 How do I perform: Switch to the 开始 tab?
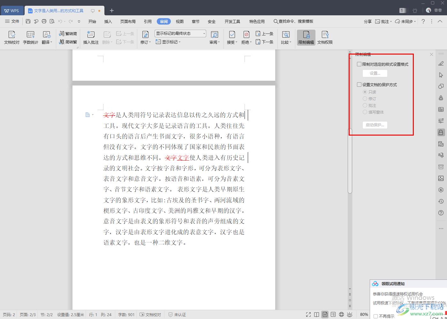pyautogui.click(x=92, y=21)
